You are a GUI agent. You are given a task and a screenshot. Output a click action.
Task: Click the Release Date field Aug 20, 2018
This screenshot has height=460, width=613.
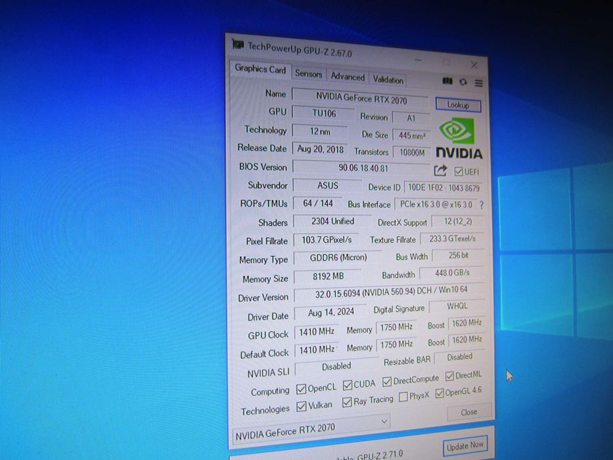pyautogui.click(x=320, y=149)
